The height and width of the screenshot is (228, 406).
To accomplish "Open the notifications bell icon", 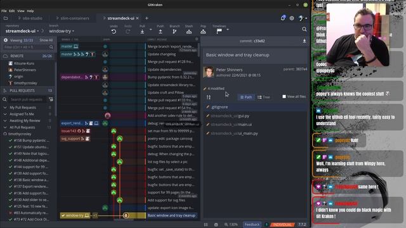I will click(x=283, y=18).
